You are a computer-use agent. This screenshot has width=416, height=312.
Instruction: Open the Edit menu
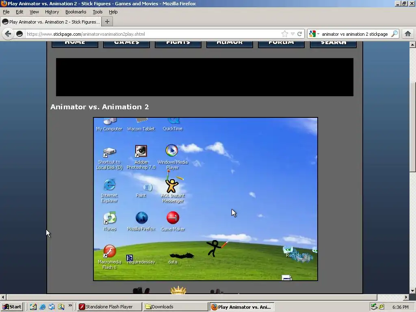pyautogui.click(x=19, y=12)
